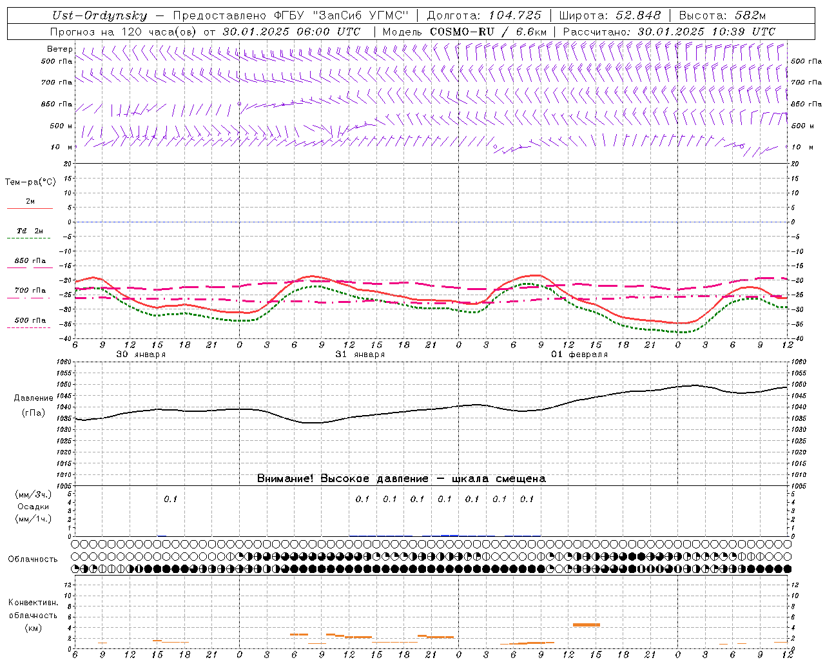Click the '01 февраля' date label
825x660 pixels.
[579, 354]
